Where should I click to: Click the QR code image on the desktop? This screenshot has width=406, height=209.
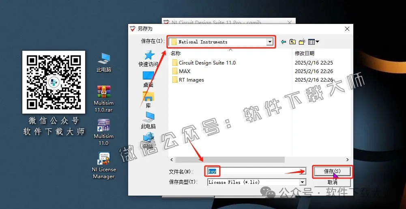point(54,82)
